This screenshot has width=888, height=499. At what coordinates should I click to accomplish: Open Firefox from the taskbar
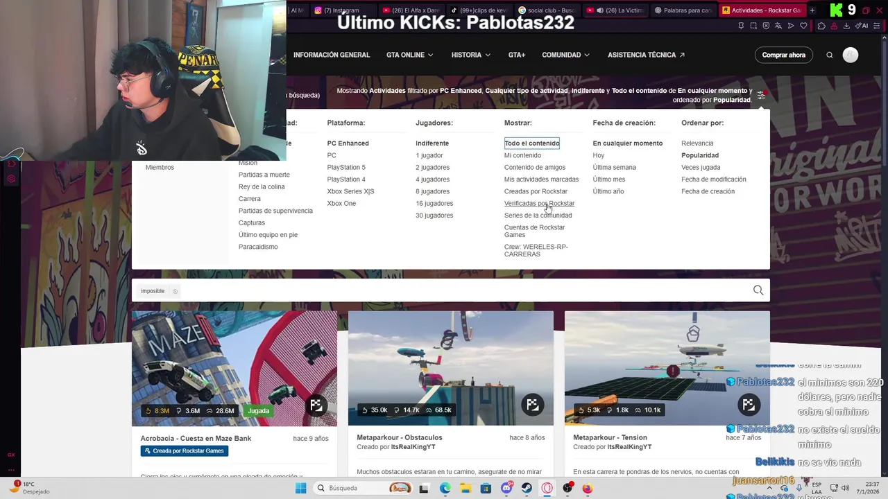coord(588,488)
